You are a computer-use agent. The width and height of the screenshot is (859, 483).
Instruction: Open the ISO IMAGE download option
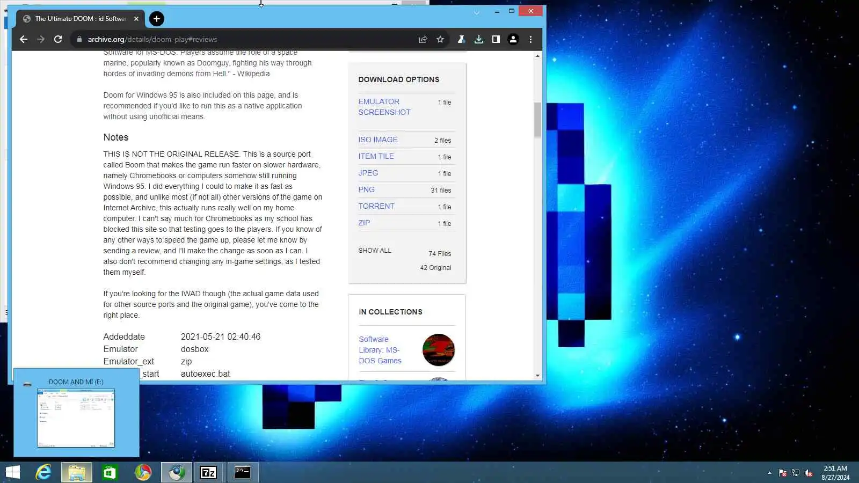click(x=378, y=140)
